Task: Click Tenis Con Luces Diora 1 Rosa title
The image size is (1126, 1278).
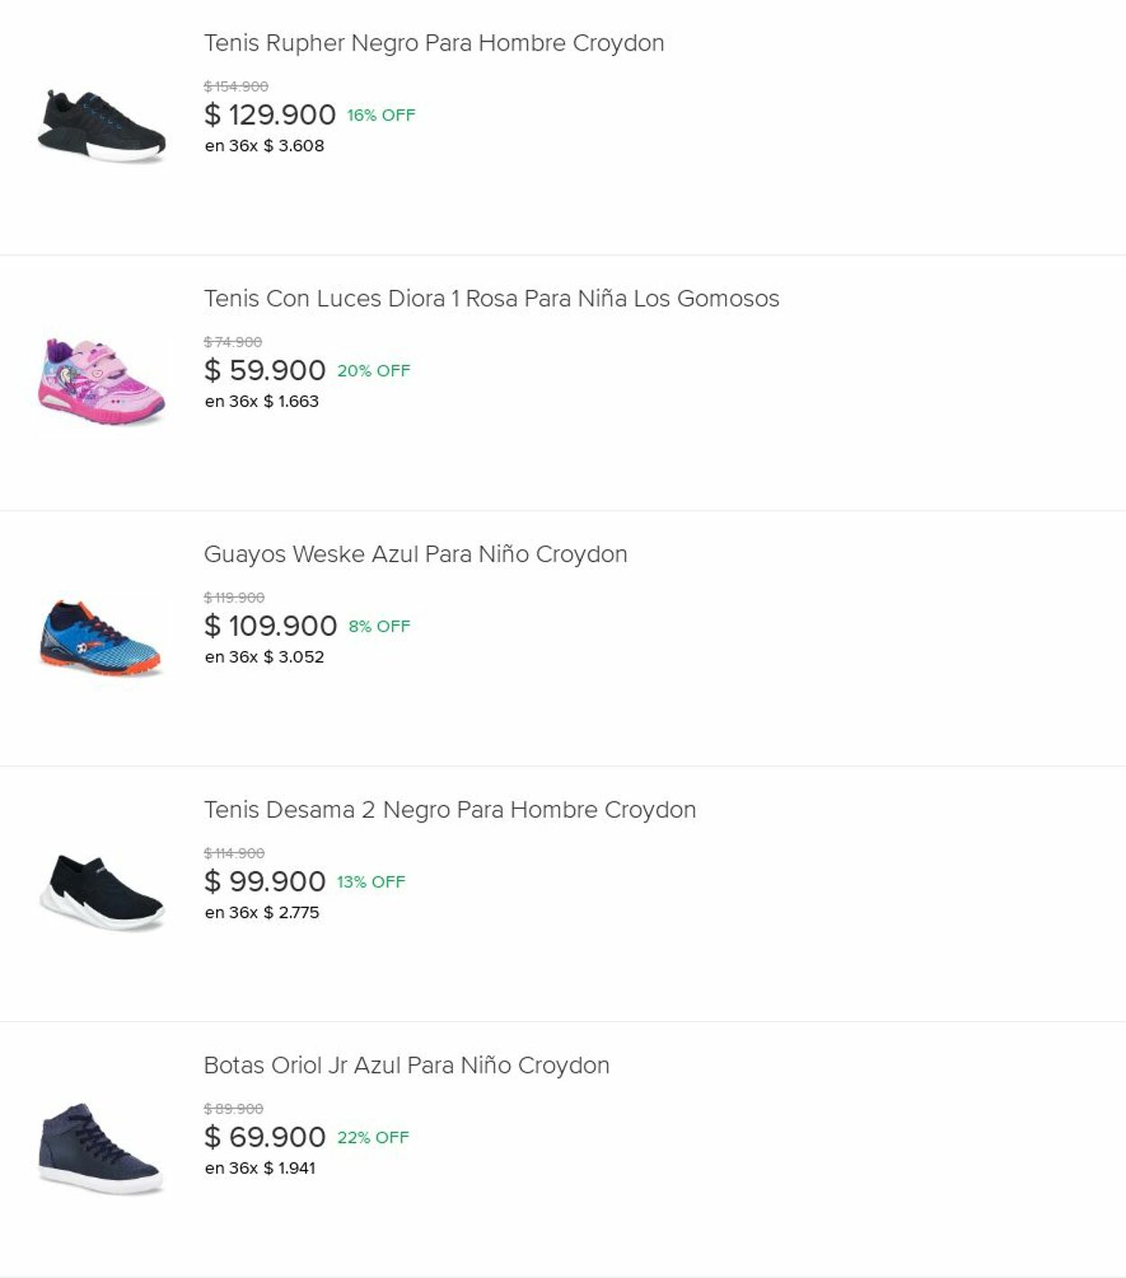Action: click(491, 299)
